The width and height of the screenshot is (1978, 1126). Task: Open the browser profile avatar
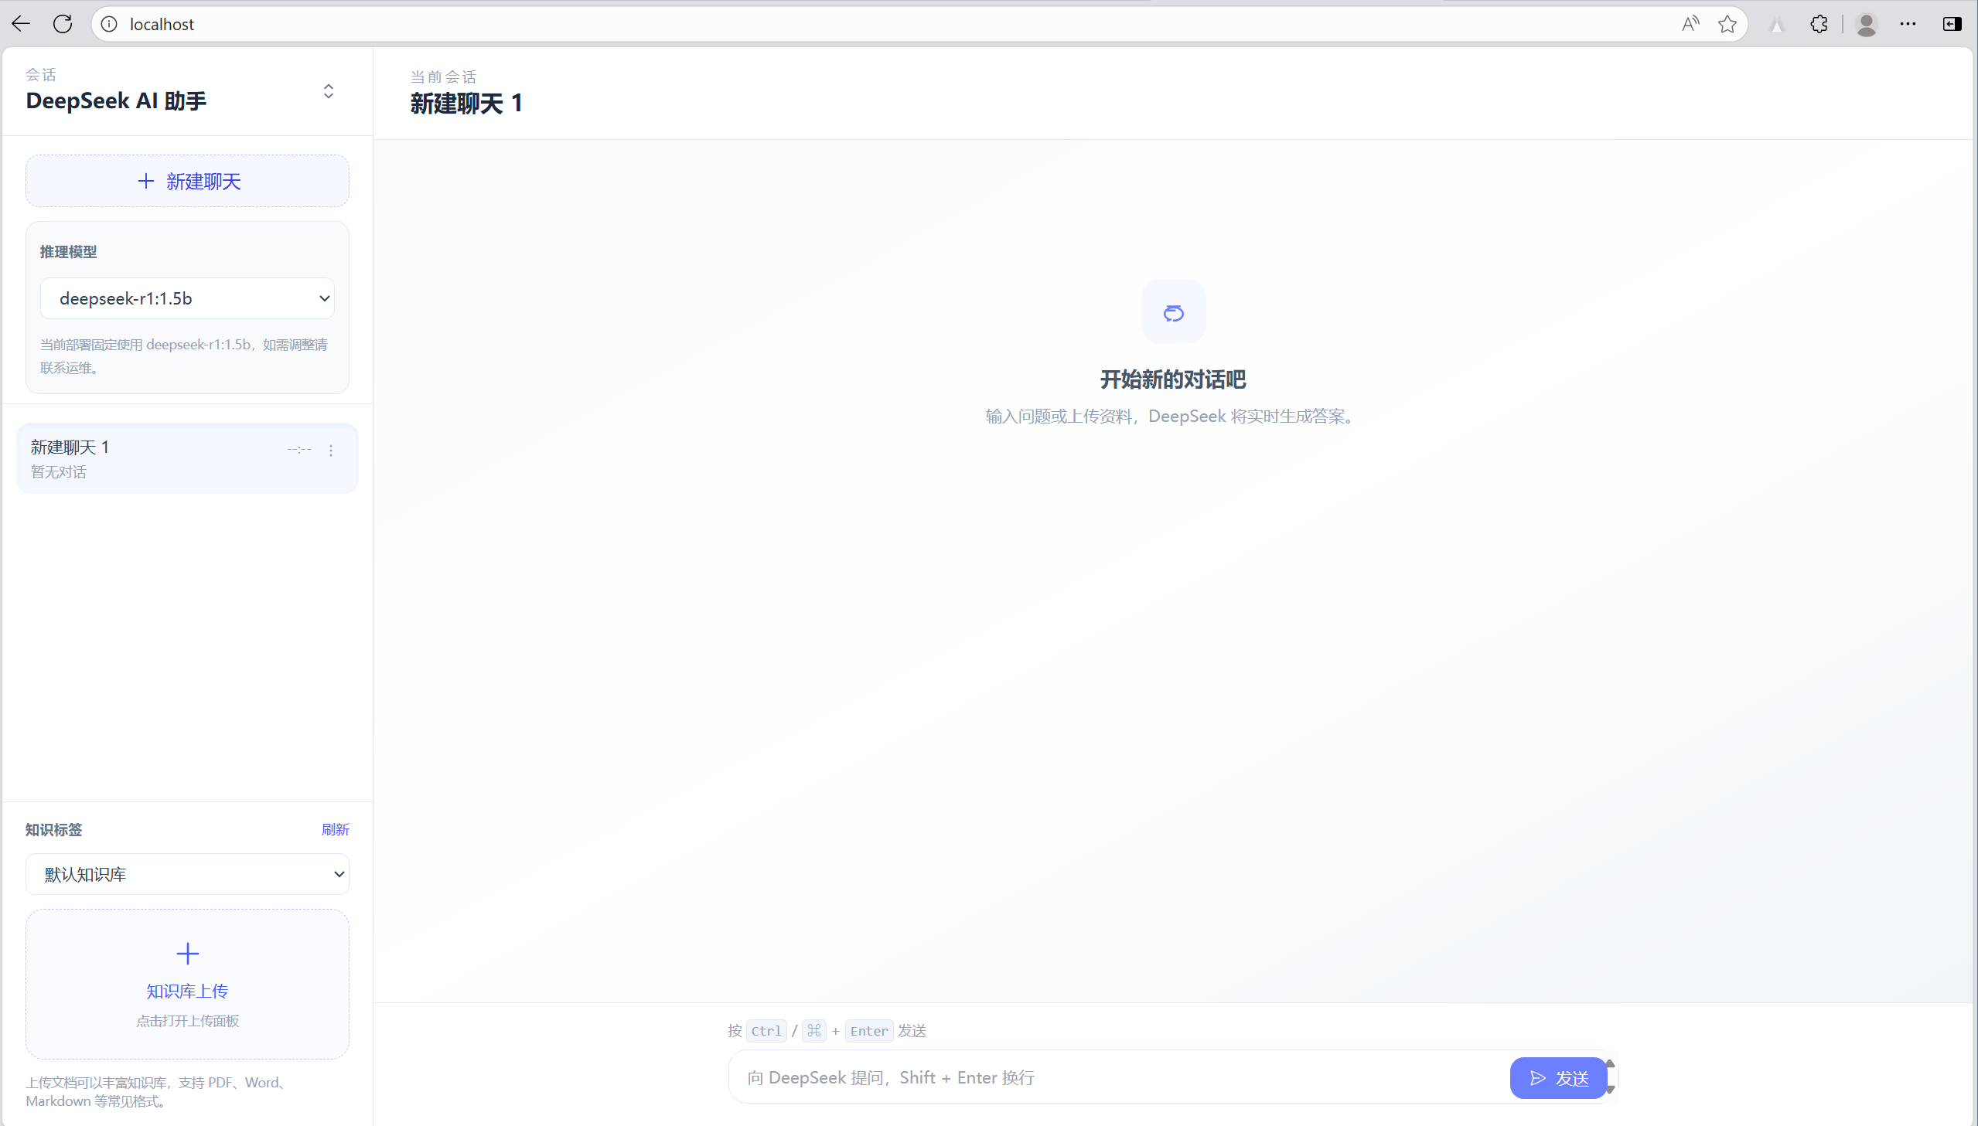[x=1866, y=24]
